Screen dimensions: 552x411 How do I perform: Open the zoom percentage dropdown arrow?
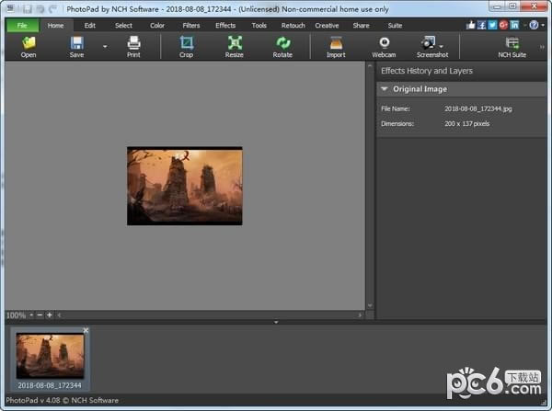pyautogui.click(x=31, y=315)
